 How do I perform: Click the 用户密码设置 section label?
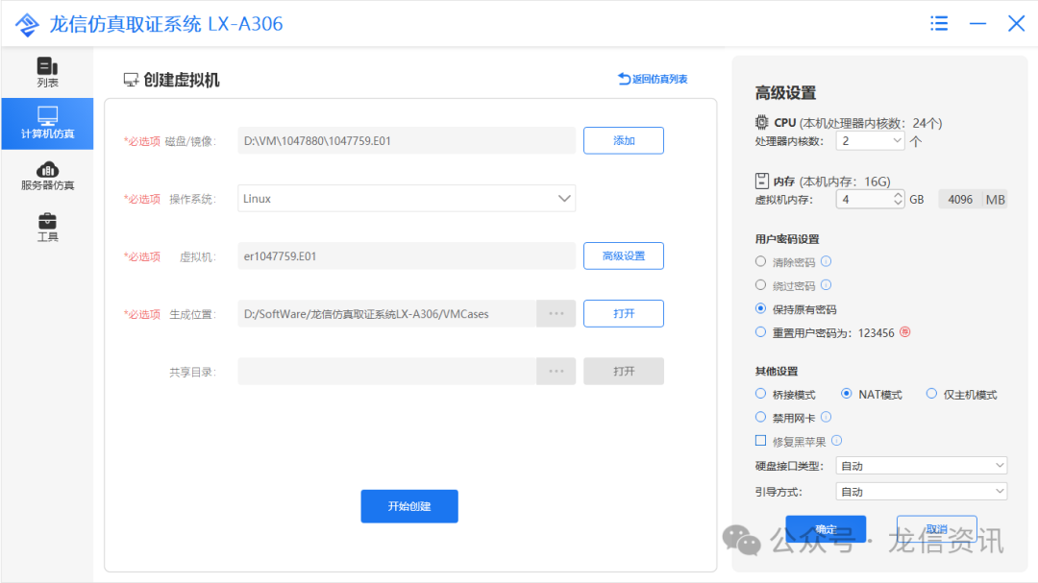tap(787, 239)
